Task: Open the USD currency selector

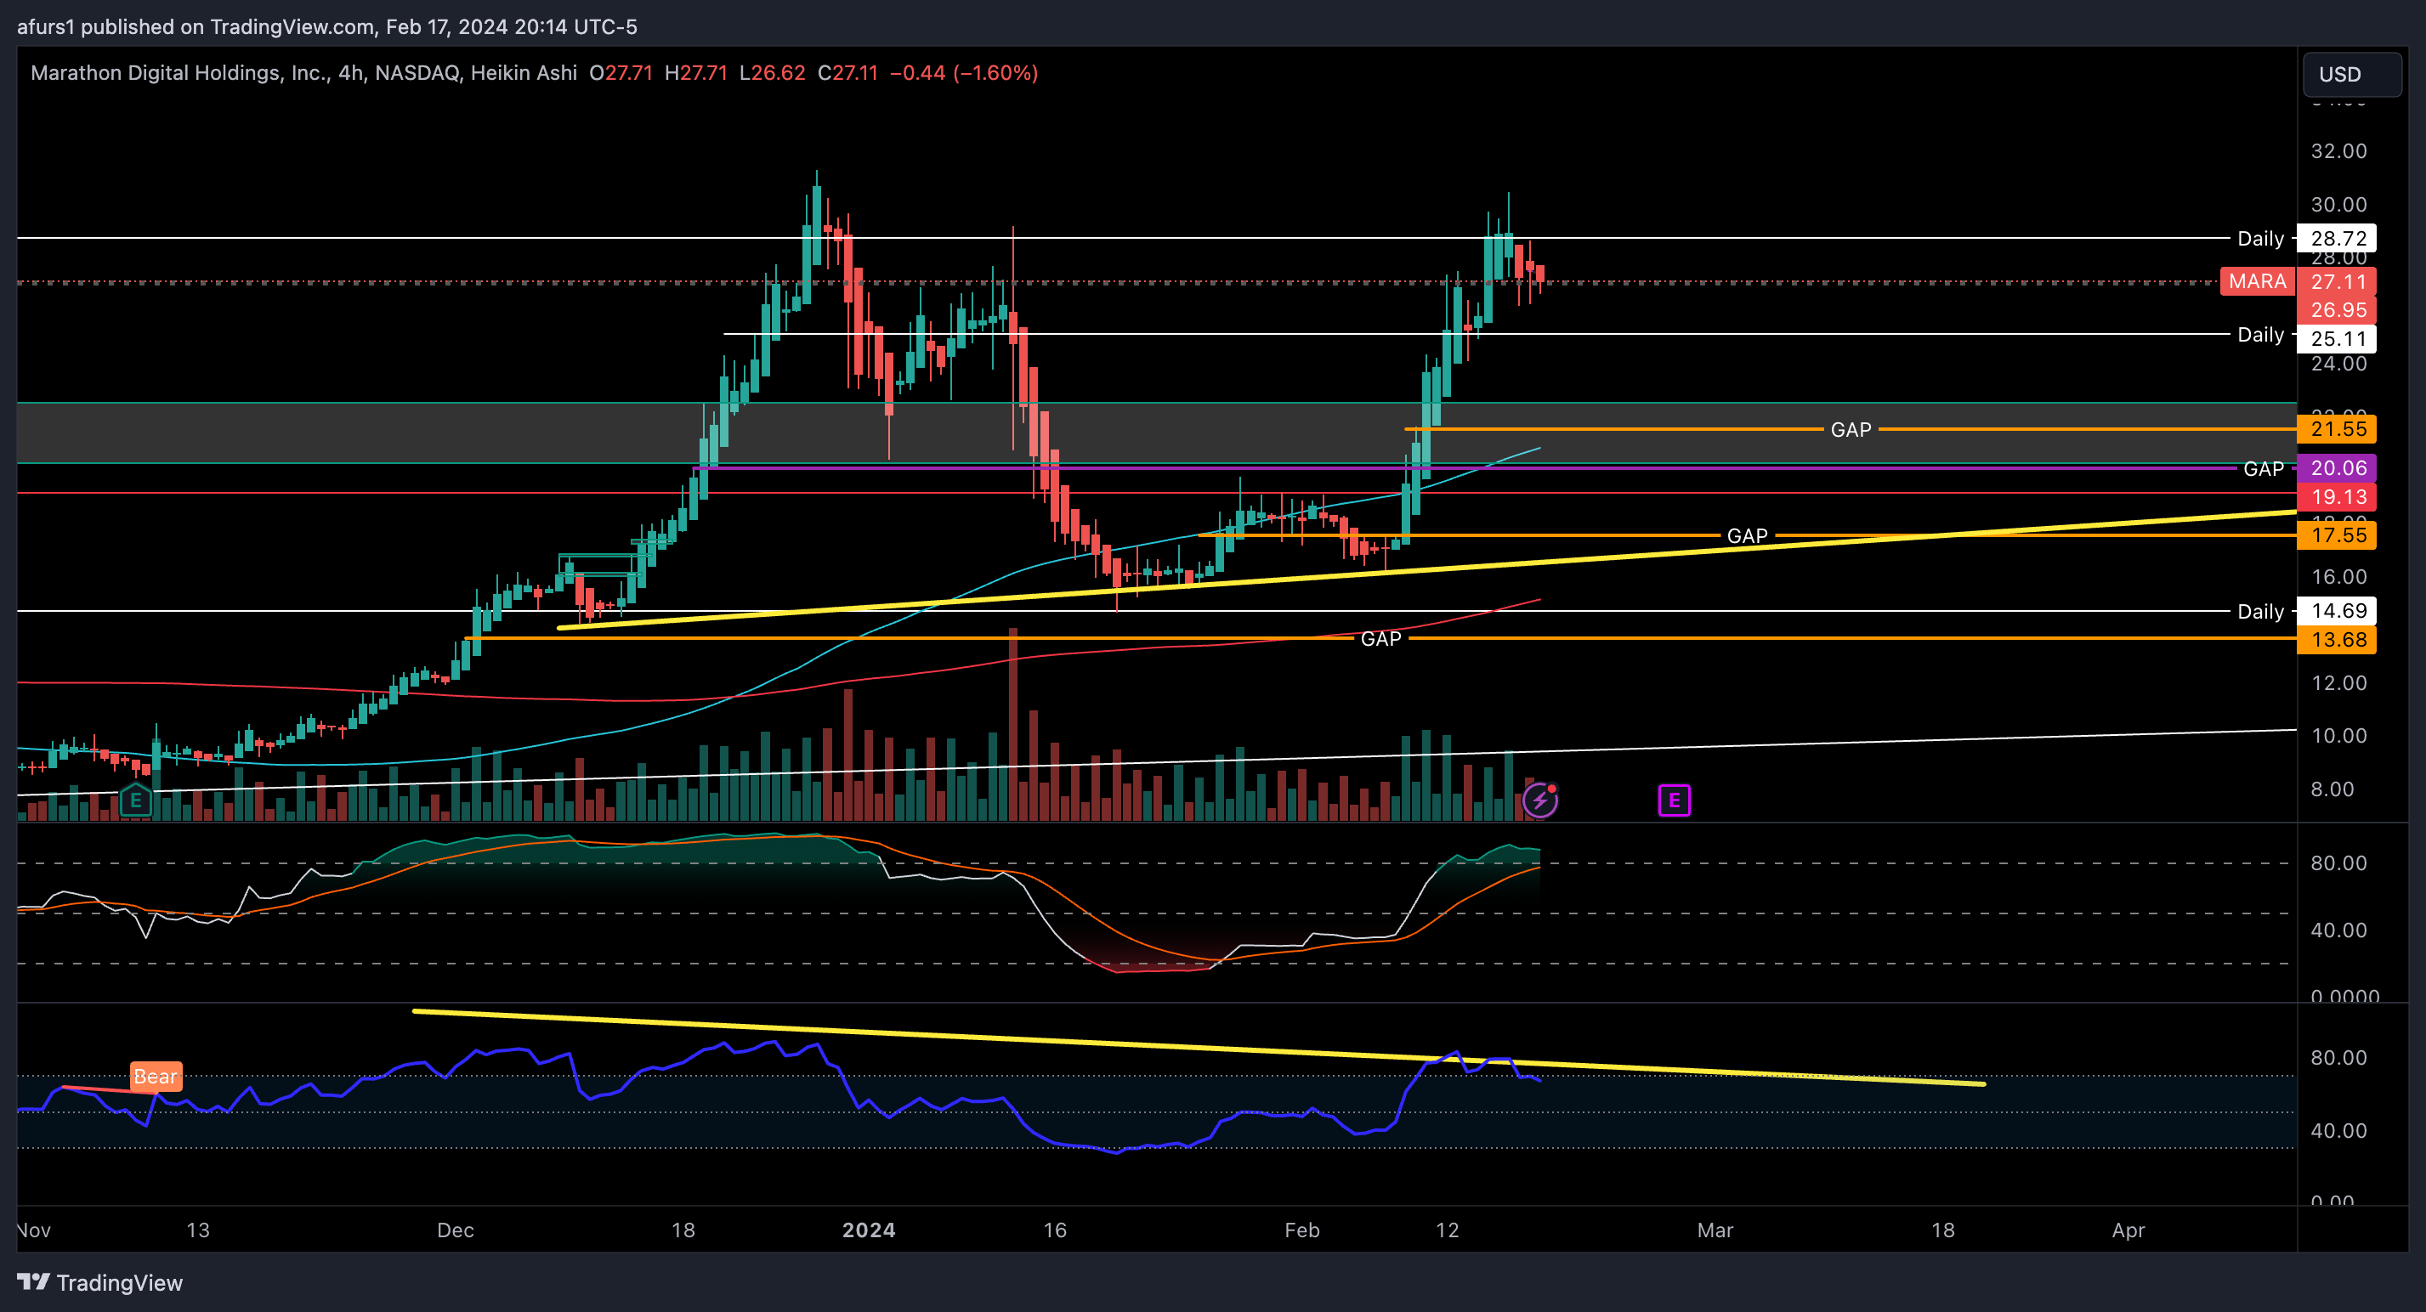Action: (x=2351, y=75)
